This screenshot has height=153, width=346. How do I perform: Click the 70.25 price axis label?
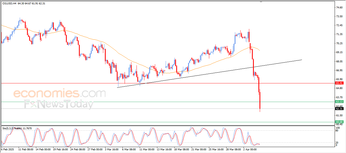(x=339, y=43)
